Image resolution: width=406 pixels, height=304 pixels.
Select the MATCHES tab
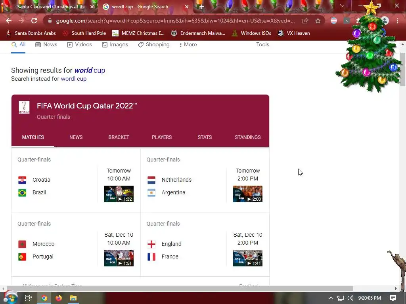(x=33, y=137)
